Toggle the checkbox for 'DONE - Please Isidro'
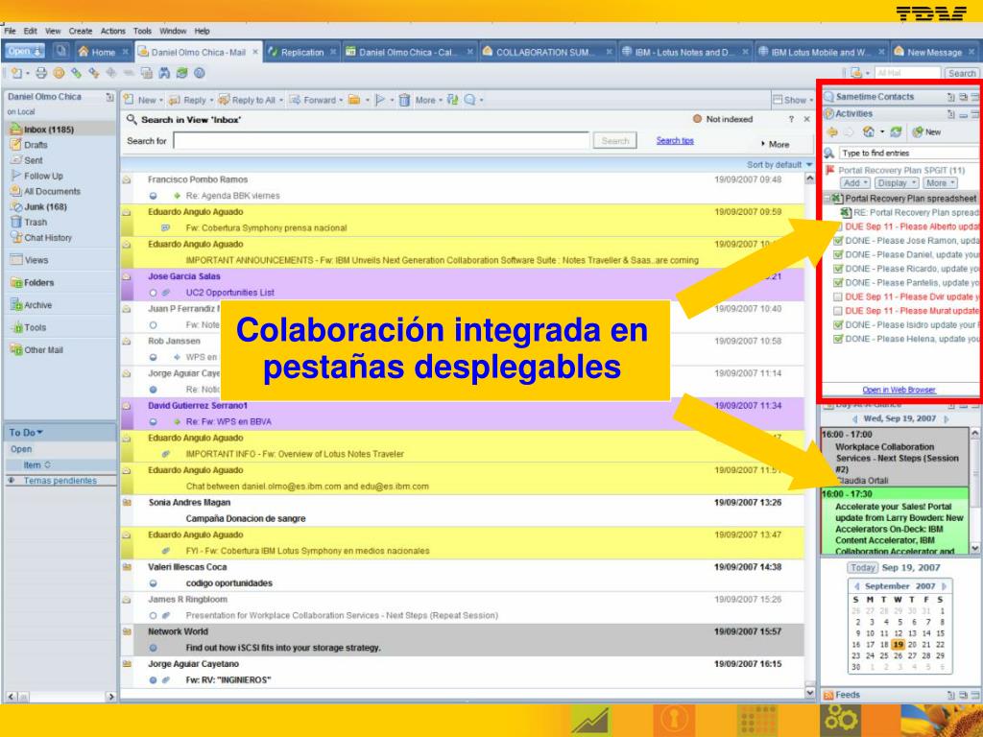The image size is (983, 737). [837, 324]
